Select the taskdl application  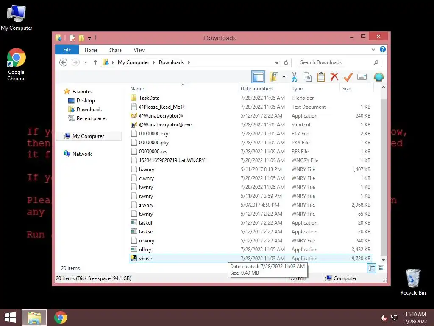[250, 222]
